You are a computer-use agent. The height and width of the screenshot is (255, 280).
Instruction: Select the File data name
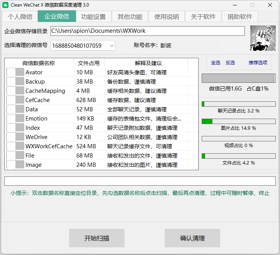(30, 156)
